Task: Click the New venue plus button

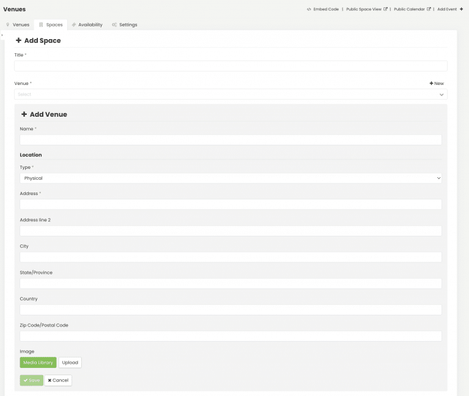Action: (437, 83)
